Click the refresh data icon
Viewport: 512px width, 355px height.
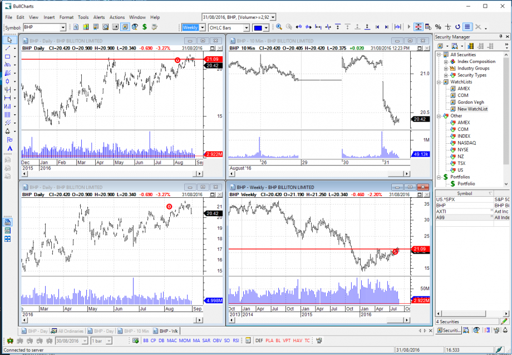[457, 27]
